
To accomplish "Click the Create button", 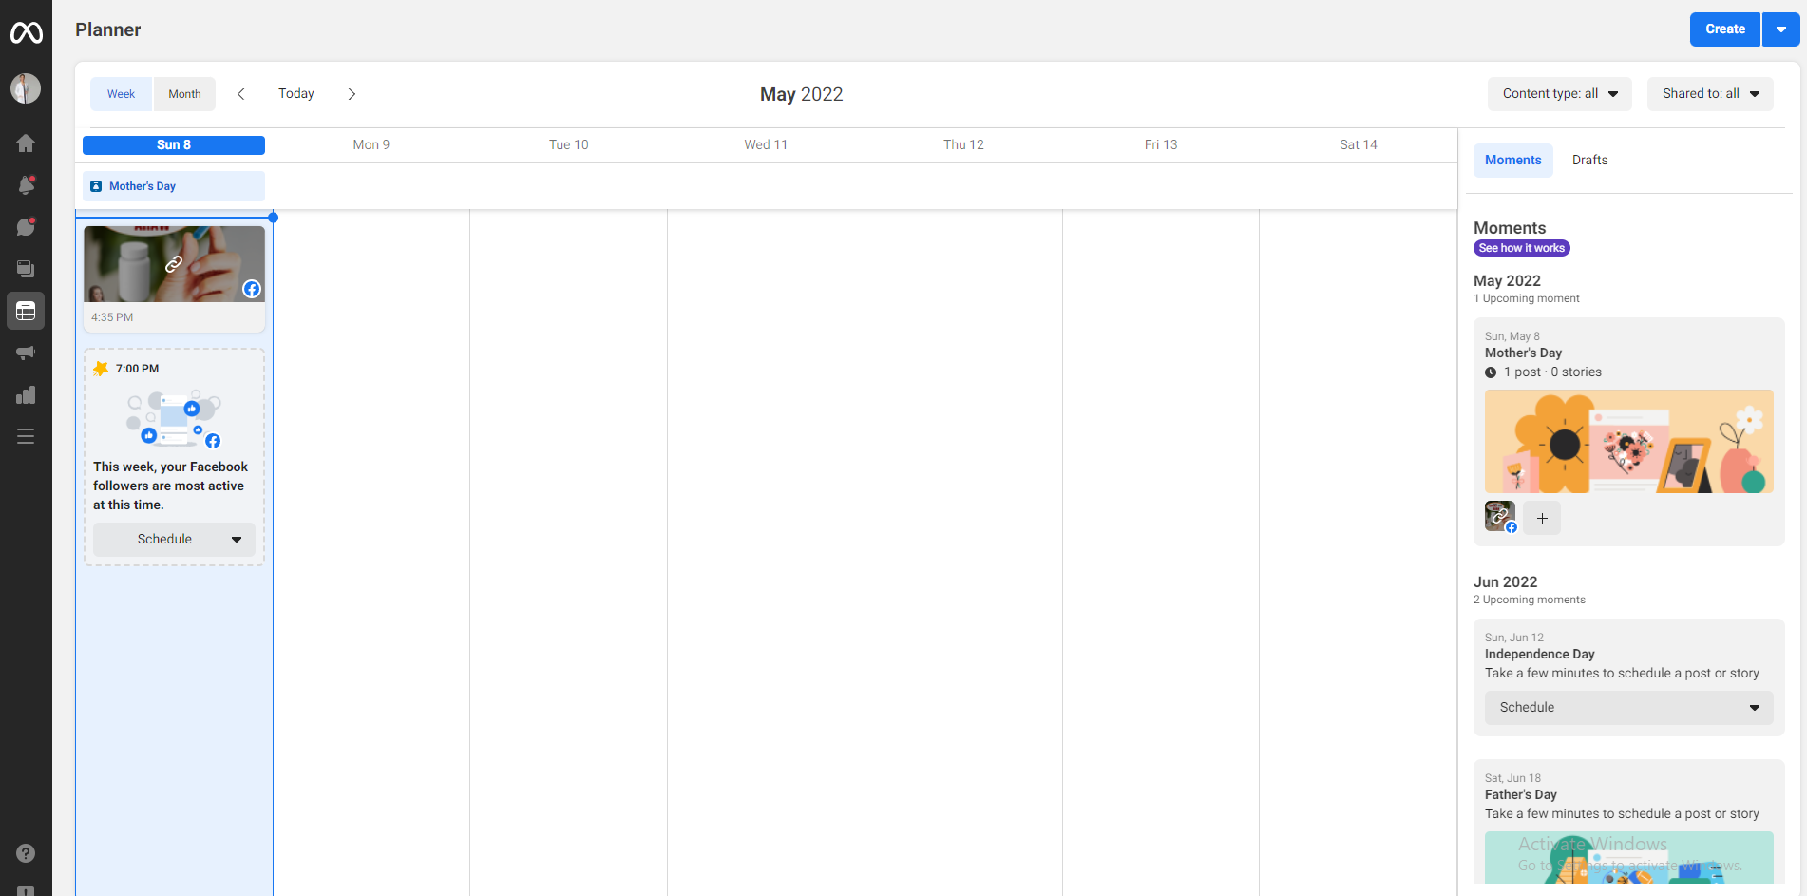I will [x=1724, y=29].
